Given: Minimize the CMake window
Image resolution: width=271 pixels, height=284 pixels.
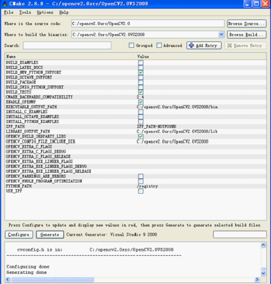Looking at the screenshot, I should point(247,4).
